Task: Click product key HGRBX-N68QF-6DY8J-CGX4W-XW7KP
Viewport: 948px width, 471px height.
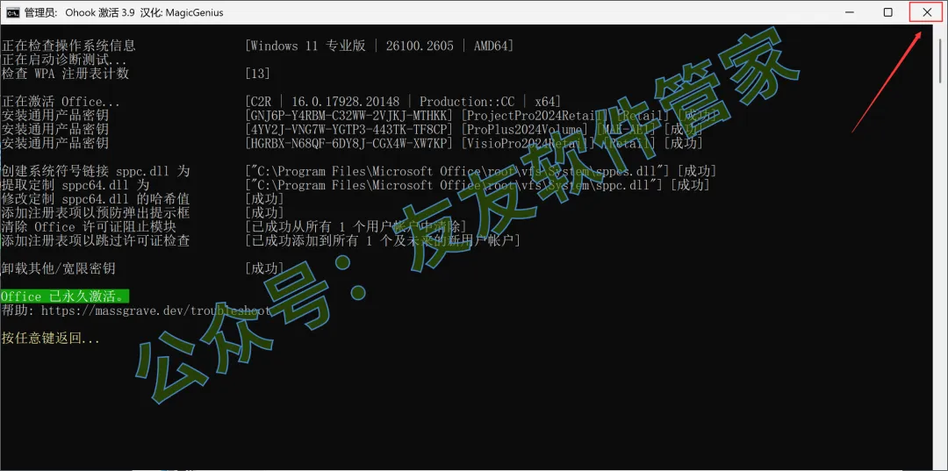Action: coord(348,143)
